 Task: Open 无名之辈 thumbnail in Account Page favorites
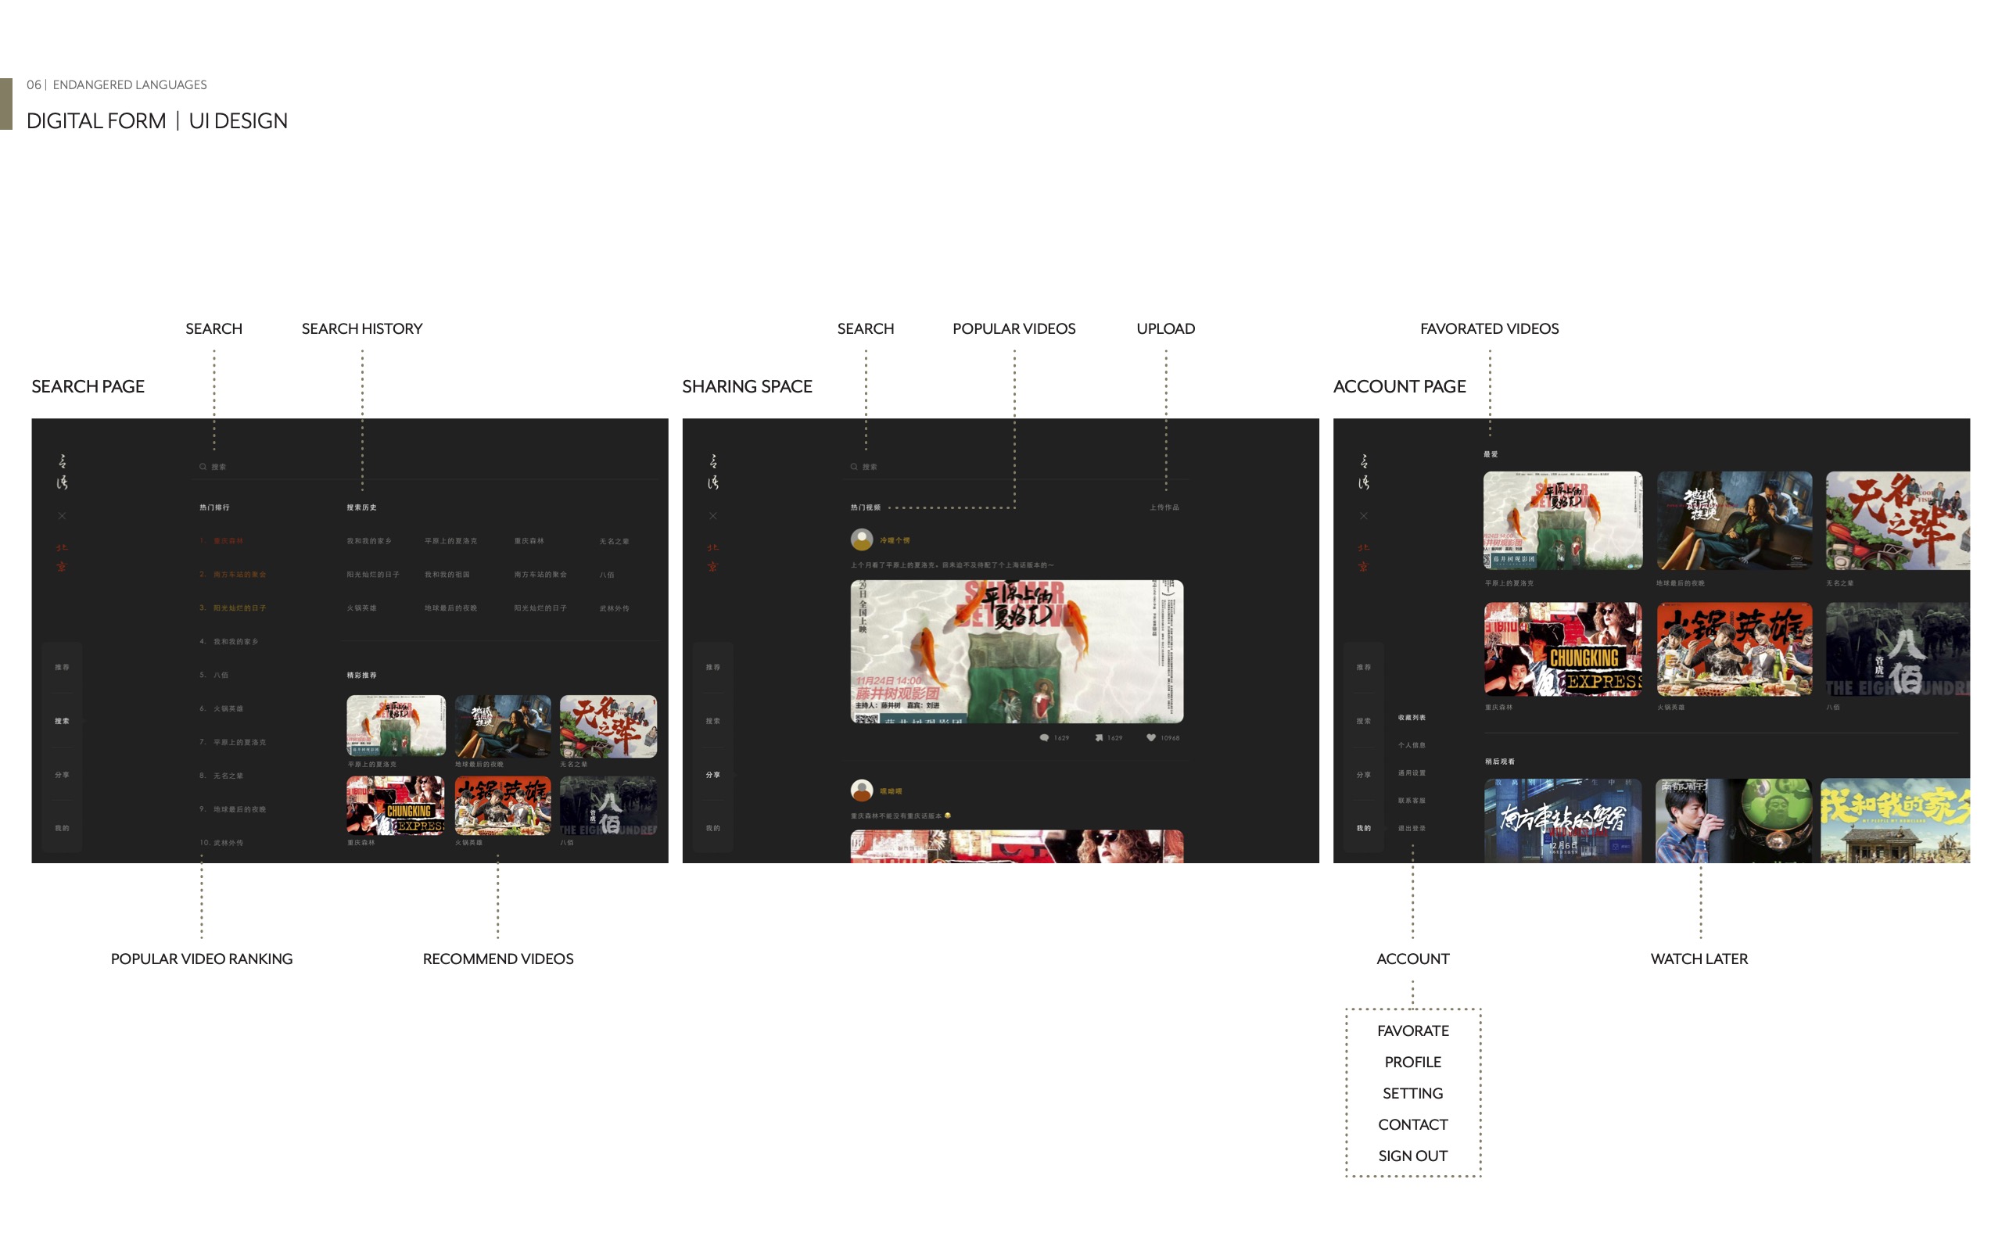(x=1898, y=521)
